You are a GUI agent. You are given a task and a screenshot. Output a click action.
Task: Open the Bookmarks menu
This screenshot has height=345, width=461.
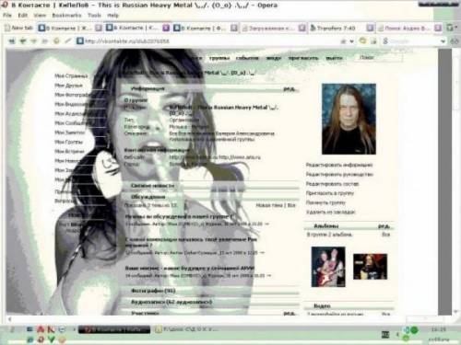click(x=66, y=16)
